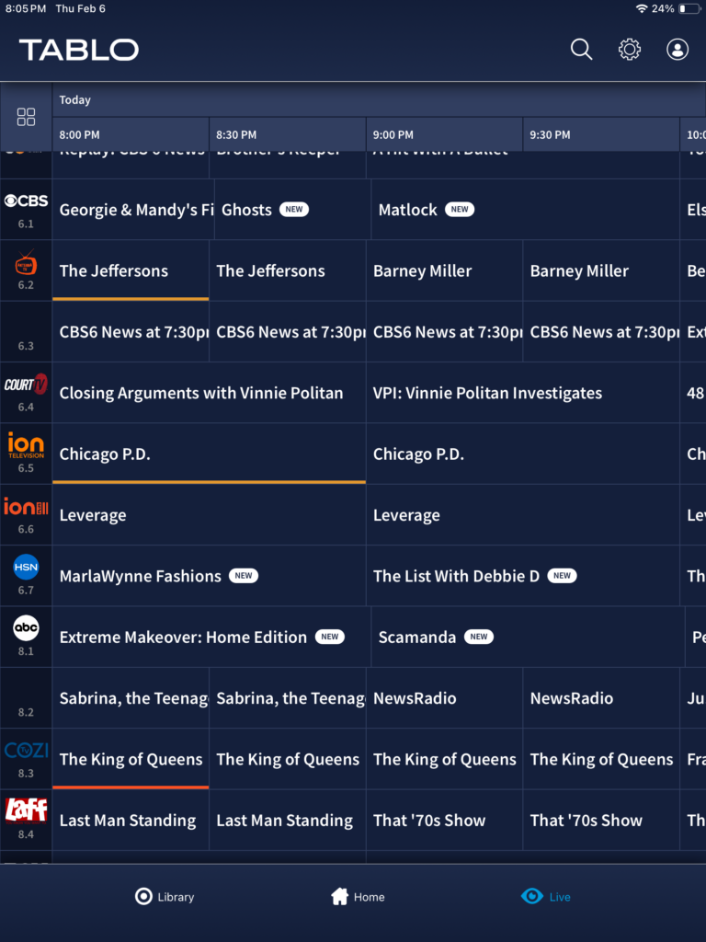Select the Laff 8.4 channel logo
Screen dimensions: 706x942
(x=26, y=810)
